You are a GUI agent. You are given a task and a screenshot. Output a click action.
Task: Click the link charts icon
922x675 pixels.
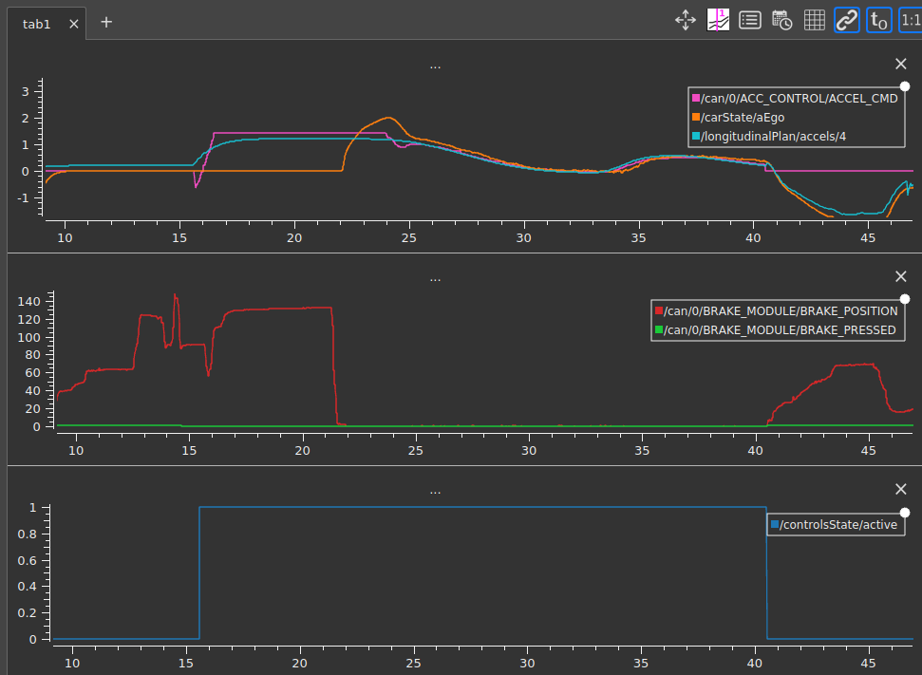tap(846, 20)
